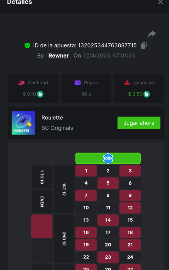Select the EVEN bet cell
Screen dimensions: 169x270
point(42,202)
